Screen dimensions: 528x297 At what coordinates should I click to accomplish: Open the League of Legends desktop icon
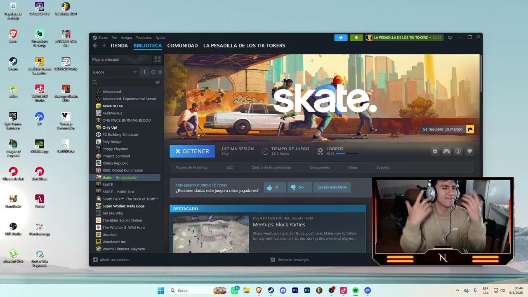pyautogui.click(x=13, y=148)
